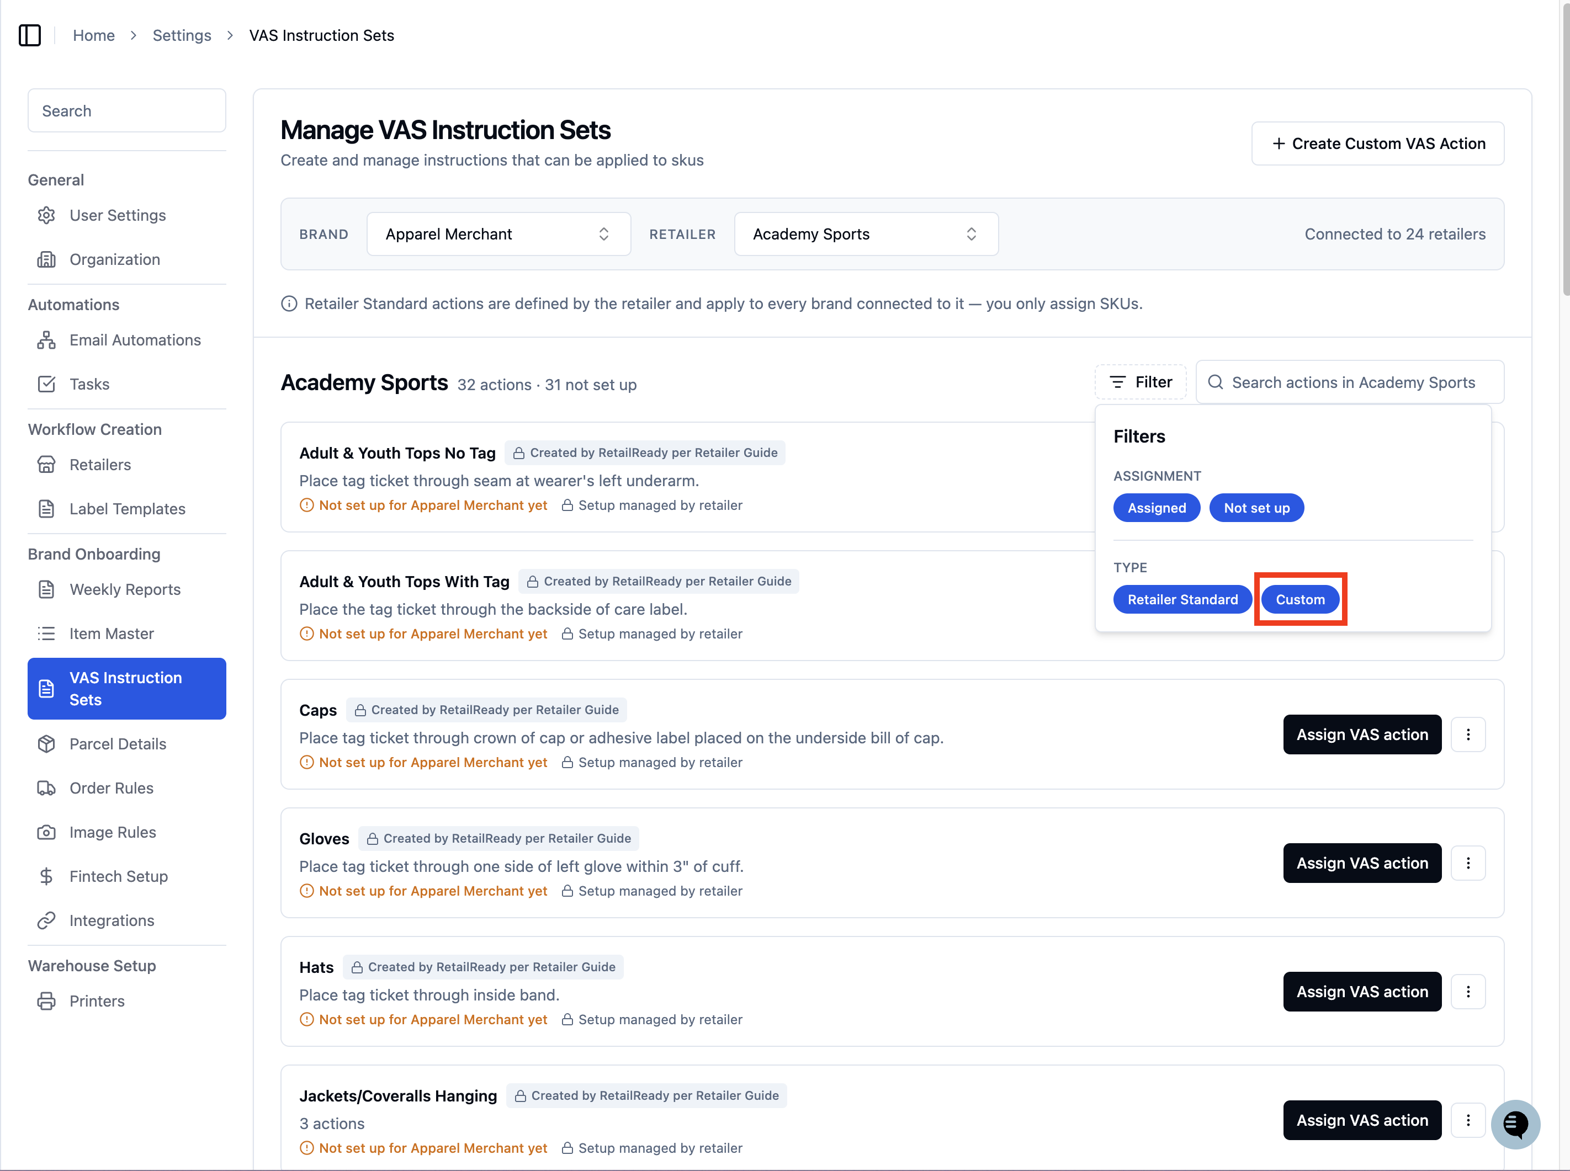Assign VAS action for Caps
This screenshot has height=1171, width=1570.
click(x=1362, y=735)
